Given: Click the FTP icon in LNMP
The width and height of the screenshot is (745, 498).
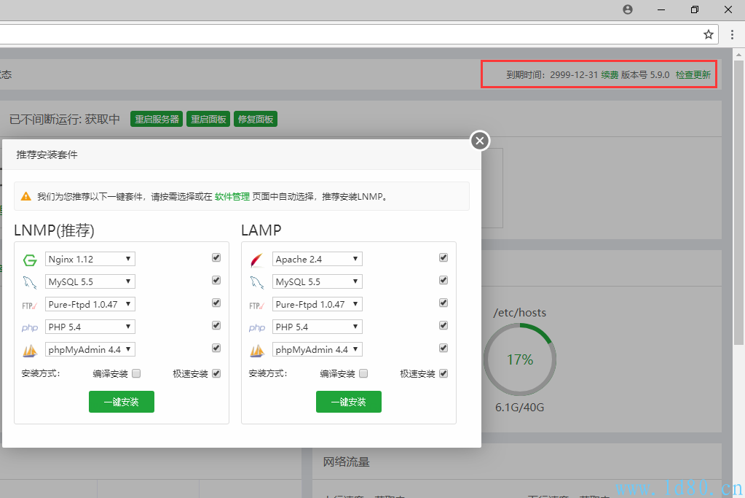Looking at the screenshot, I should [29, 306].
